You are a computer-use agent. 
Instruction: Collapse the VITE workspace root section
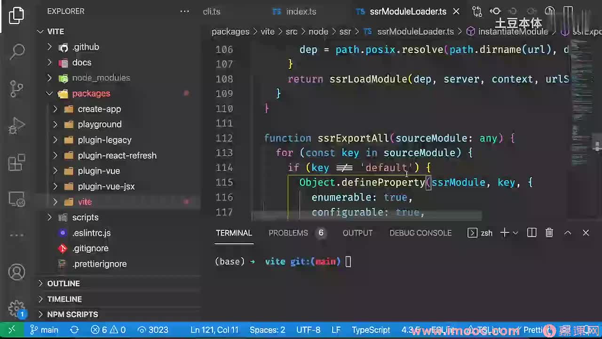pos(40,32)
